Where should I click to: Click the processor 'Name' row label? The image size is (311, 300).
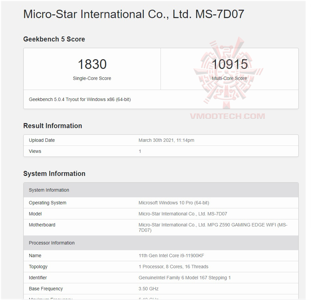[35, 256]
